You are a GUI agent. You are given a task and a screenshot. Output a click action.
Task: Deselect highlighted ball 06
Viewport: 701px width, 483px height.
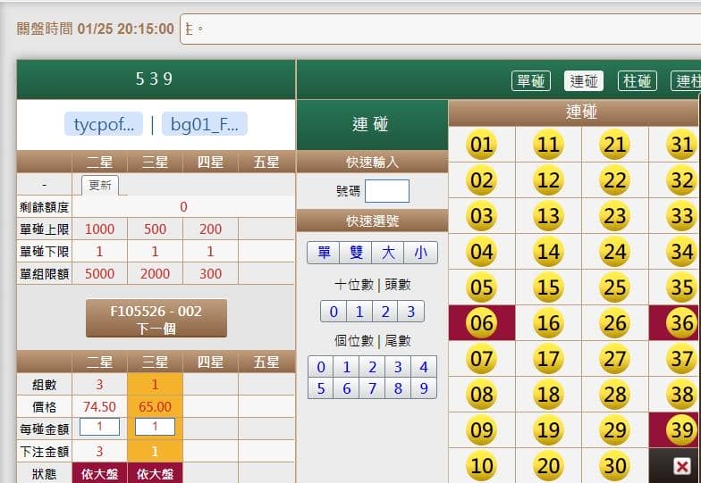coord(481,323)
